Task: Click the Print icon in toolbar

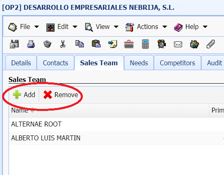Action: pos(31,44)
